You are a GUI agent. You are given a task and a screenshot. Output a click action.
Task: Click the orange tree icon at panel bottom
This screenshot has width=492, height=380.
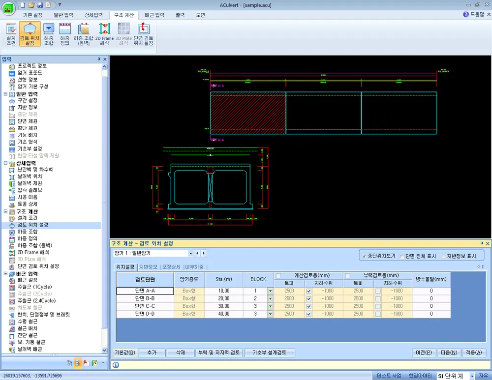pyautogui.click(x=78, y=363)
